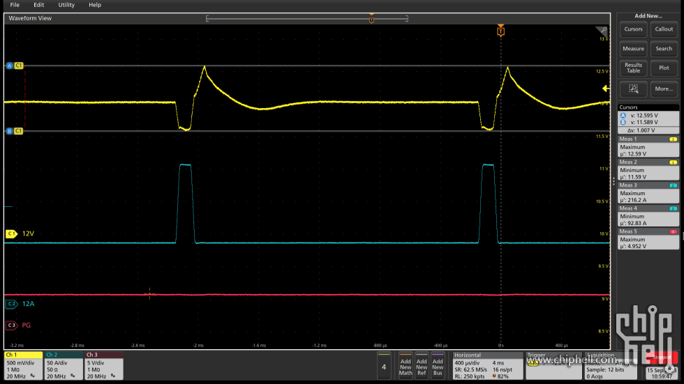Click the red Stopped run button
The width and height of the screenshot is (684, 384).
pyautogui.click(x=662, y=358)
